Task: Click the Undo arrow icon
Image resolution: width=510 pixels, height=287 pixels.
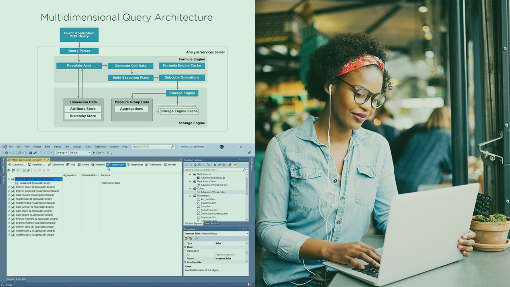Action: point(41,153)
